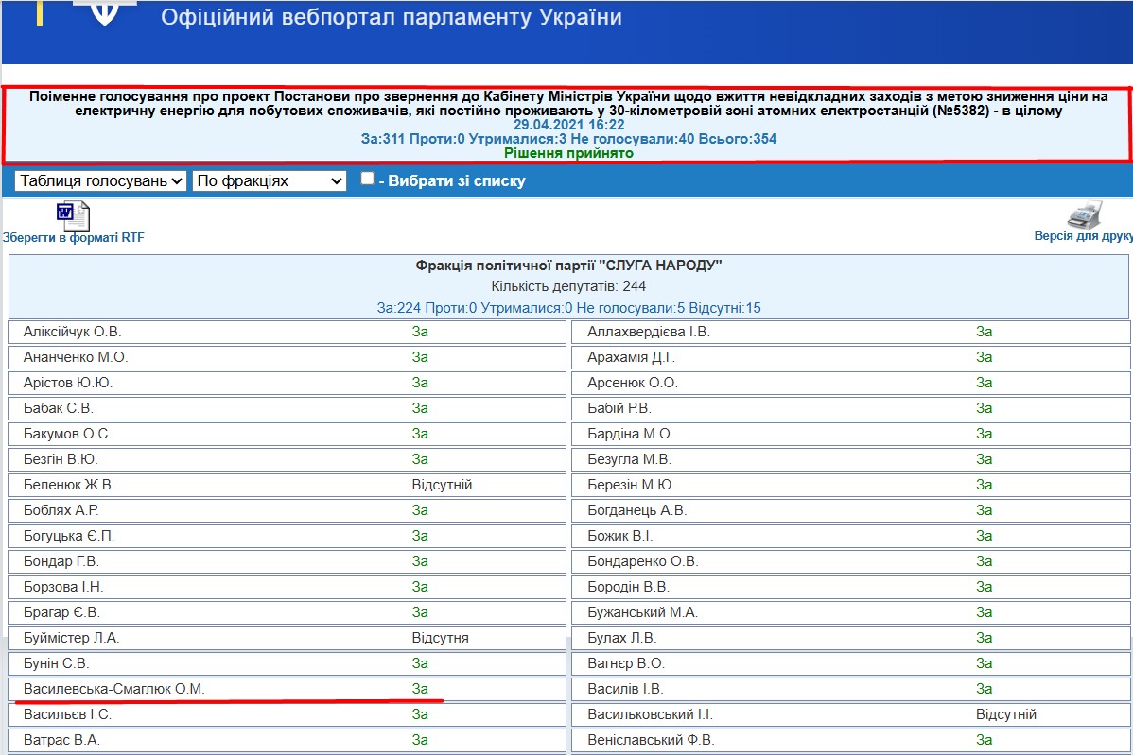Click 'Відсутній' status for Беленюк Ж.В.
The width and height of the screenshot is (1133, 755).
[x=443, y=485]
